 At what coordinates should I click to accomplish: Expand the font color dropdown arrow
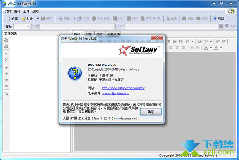pyautogui.click(x=211, y=48)
